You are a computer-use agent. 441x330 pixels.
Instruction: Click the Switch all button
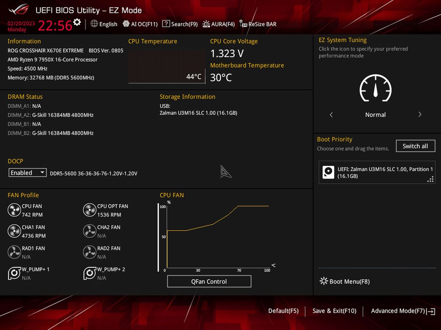pos(415,146)
